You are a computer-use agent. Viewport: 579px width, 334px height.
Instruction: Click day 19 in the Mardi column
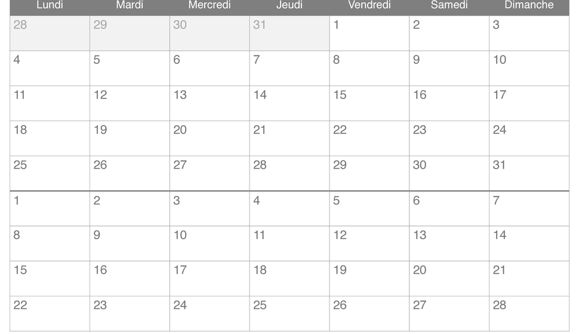[130, 138]
